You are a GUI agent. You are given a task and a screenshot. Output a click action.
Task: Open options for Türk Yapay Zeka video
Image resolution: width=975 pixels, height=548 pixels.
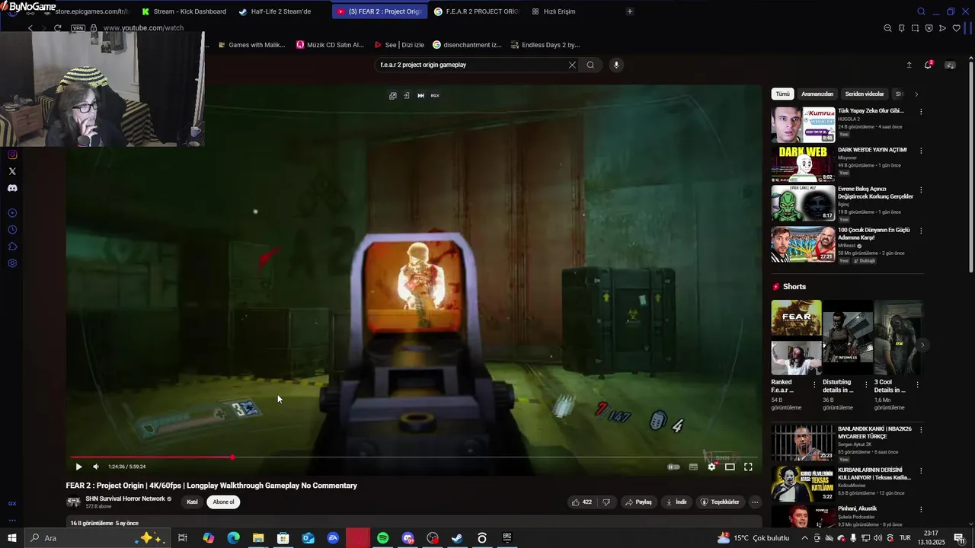921,111
